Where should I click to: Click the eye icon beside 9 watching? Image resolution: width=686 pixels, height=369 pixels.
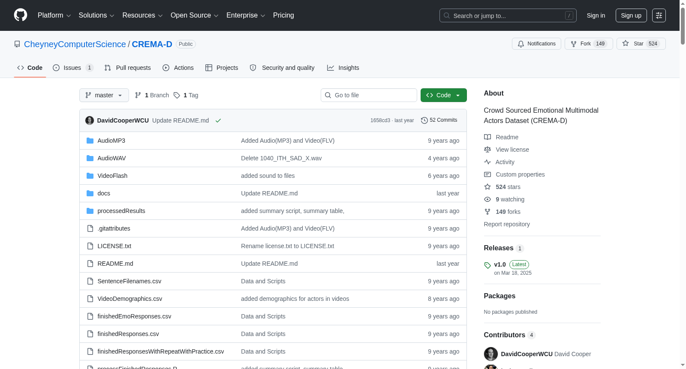click(x=487, y=199)
